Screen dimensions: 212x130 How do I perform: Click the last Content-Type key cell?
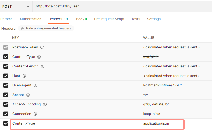click(75, 124)
